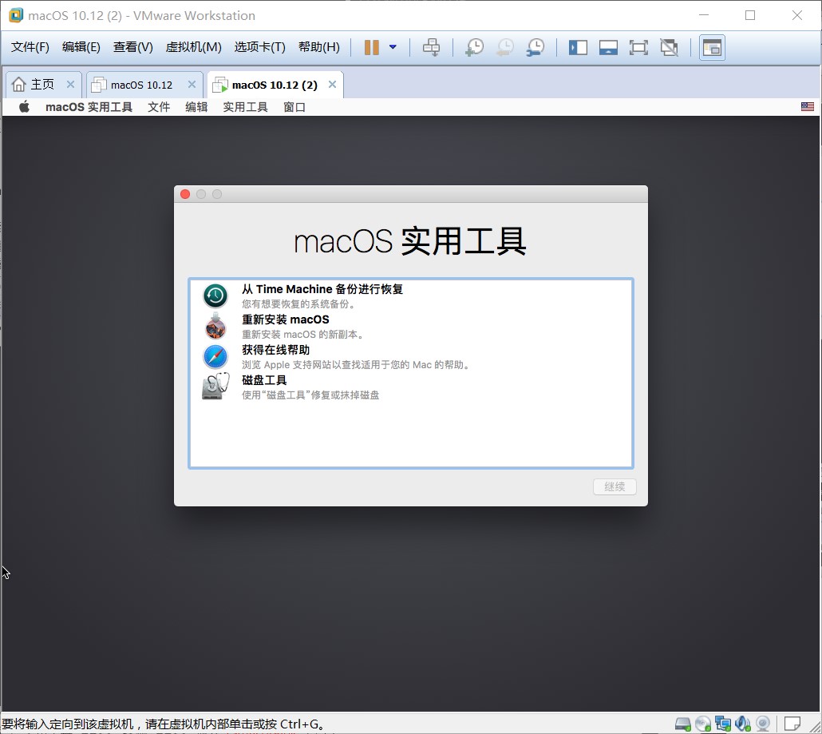Toggle the library sidebar view icon

(x=578, y=48)
